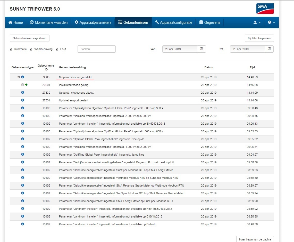
Task: Click green arrow icon of event 29001
Action: click(x=26, y=85)
